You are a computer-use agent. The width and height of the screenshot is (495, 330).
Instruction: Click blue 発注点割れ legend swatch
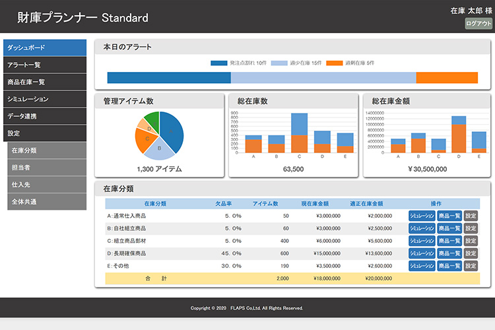pos(219,63)
